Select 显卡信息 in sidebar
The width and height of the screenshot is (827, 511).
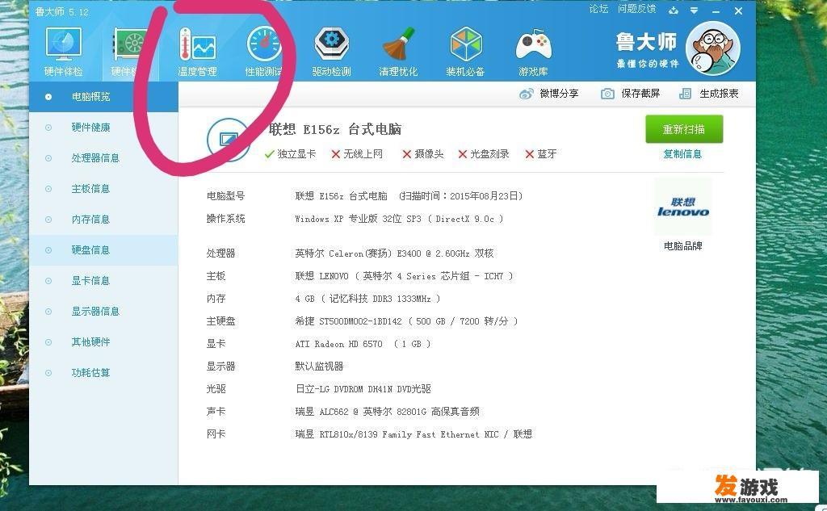tap(103, 281)
